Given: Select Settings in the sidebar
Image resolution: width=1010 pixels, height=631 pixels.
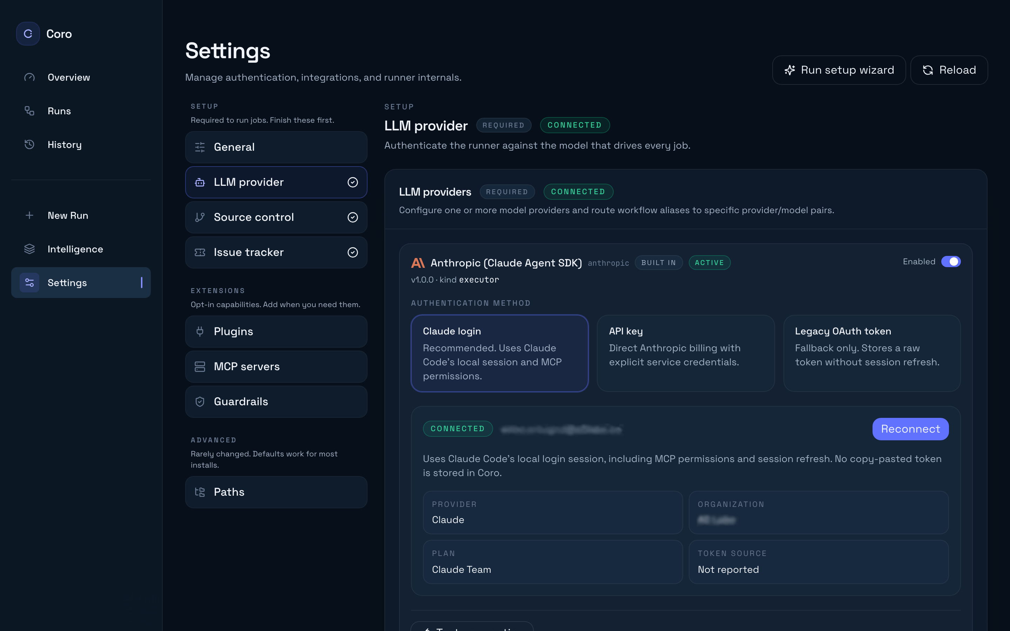Looking at the screenshot, I should click(x=81, y=283).
